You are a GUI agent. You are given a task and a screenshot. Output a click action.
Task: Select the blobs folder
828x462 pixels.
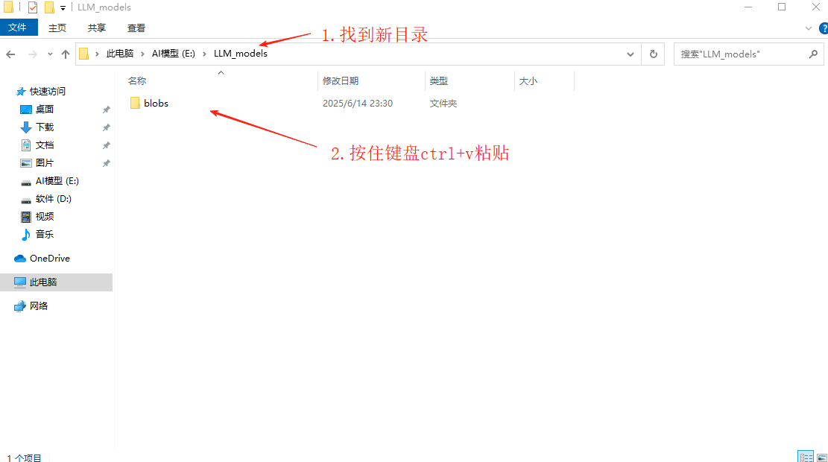tap(156, 104)
